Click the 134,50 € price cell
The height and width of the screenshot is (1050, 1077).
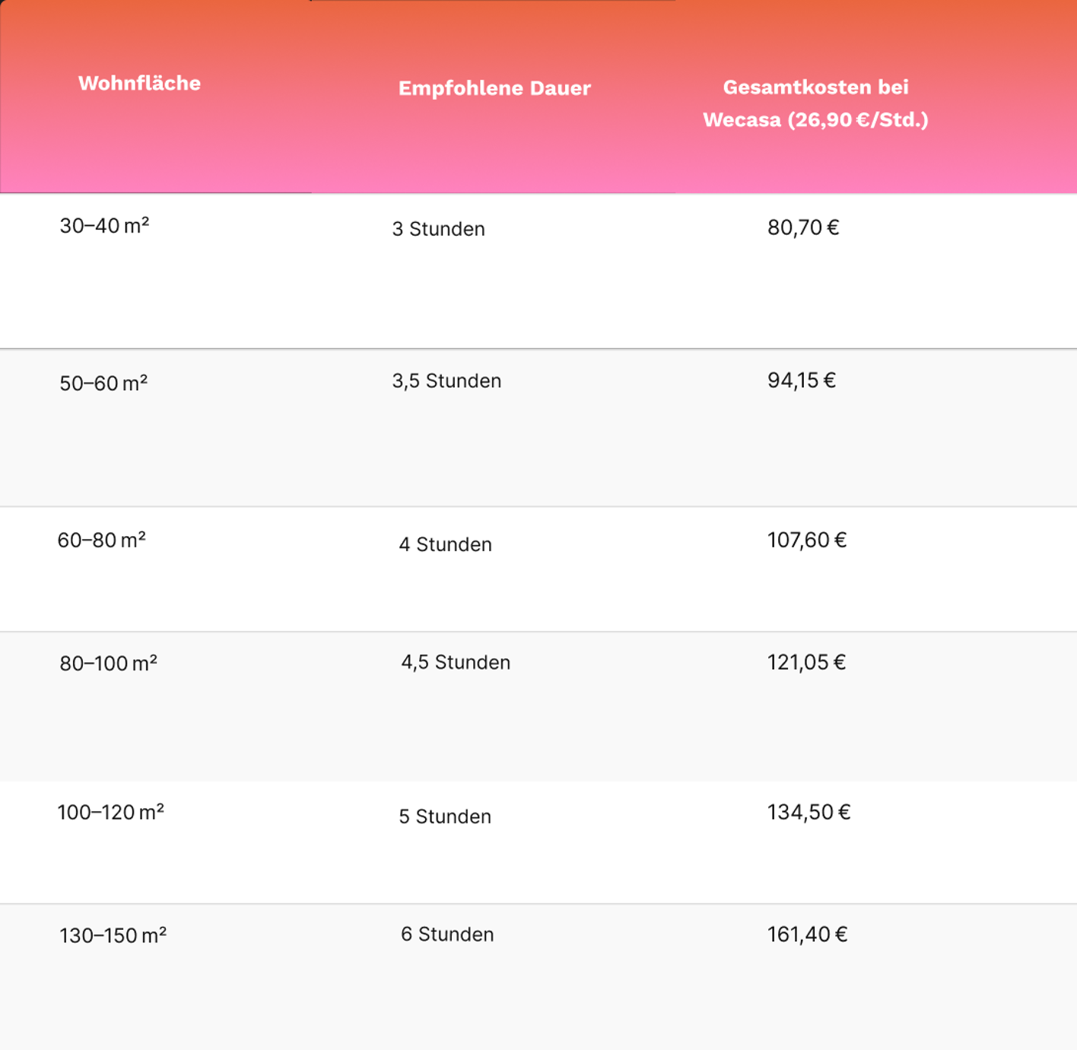pyautogui.click(x=809, y=812)
